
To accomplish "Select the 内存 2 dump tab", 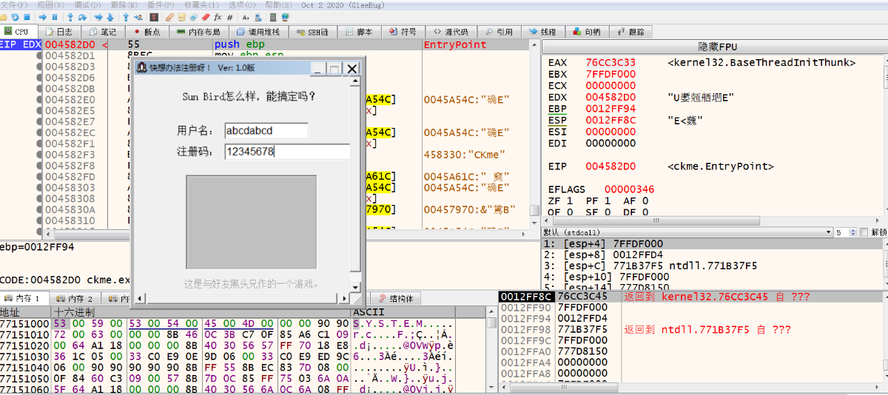I will (75, 299).
